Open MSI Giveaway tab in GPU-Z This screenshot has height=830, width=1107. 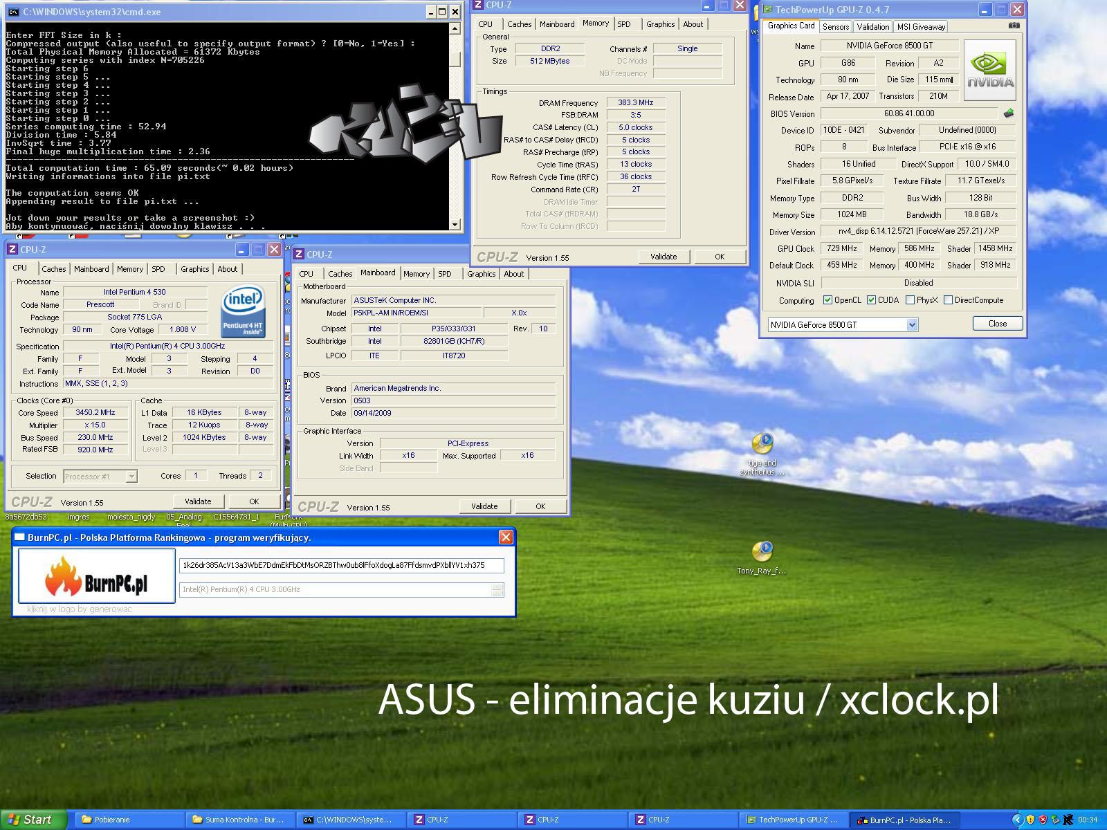pos(921,26)
